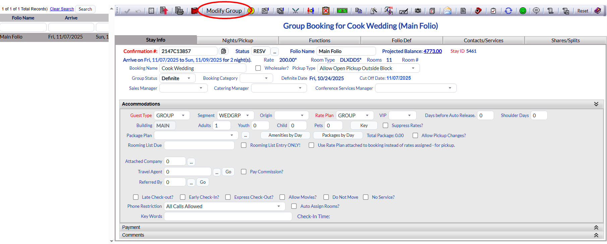Toggle Rooming List Entry ONLY! checkbox

(244, 145)
